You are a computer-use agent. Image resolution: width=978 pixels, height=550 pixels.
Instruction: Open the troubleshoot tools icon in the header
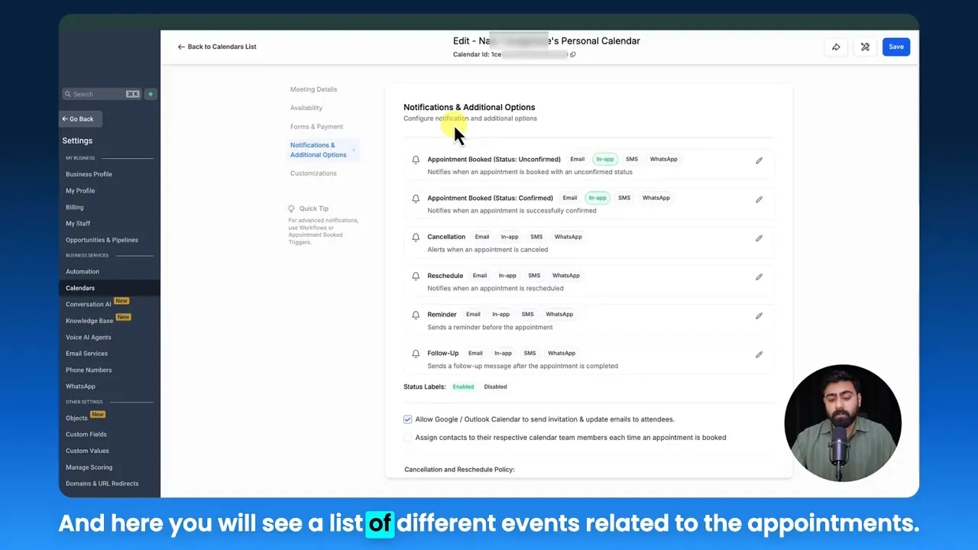(x=865, y=47)
